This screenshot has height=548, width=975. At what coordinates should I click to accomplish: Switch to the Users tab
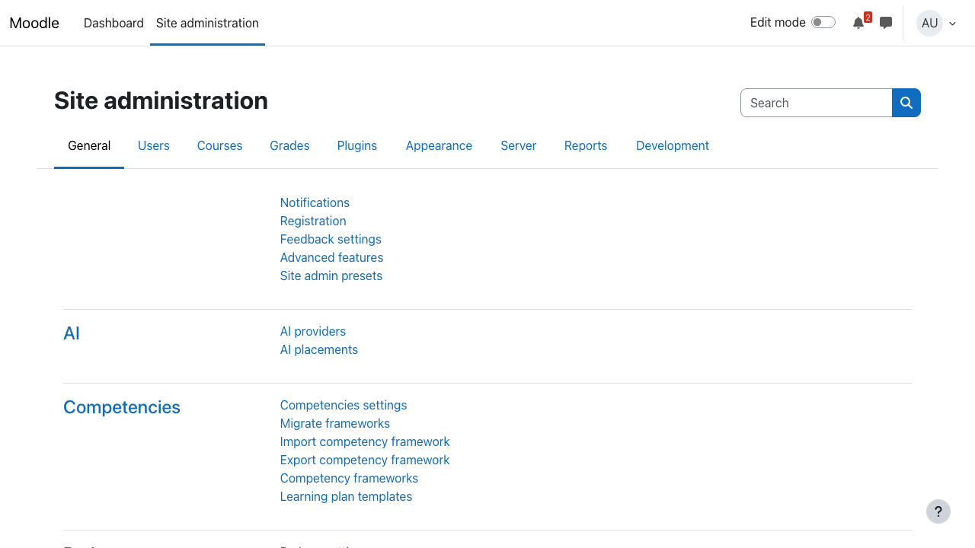pyautogui.click(x=154, y=145)
